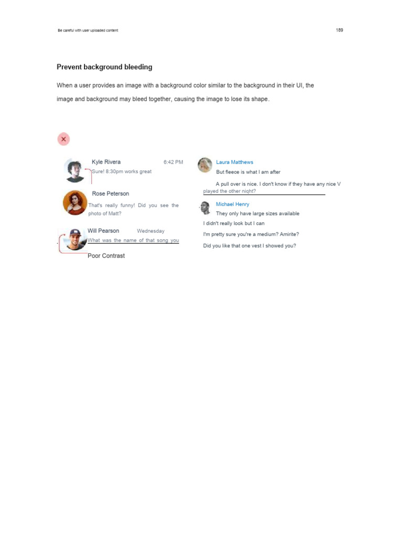This screenshot has height=537, width=403.
Task: Click the 'But fleece is what I am after' message
Action: pyautogui.click(x=248, y=172)
